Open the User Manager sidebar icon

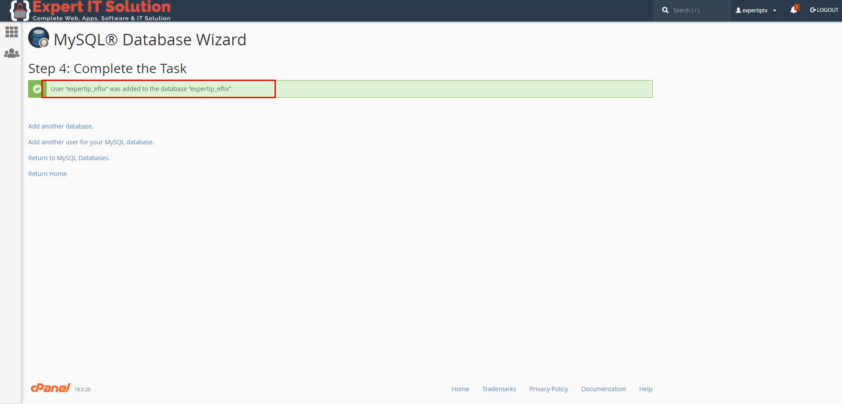click(x=11, y=53)
